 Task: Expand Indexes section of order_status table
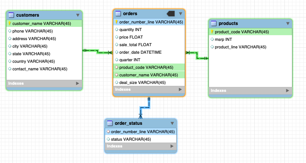tap(172, 146)
